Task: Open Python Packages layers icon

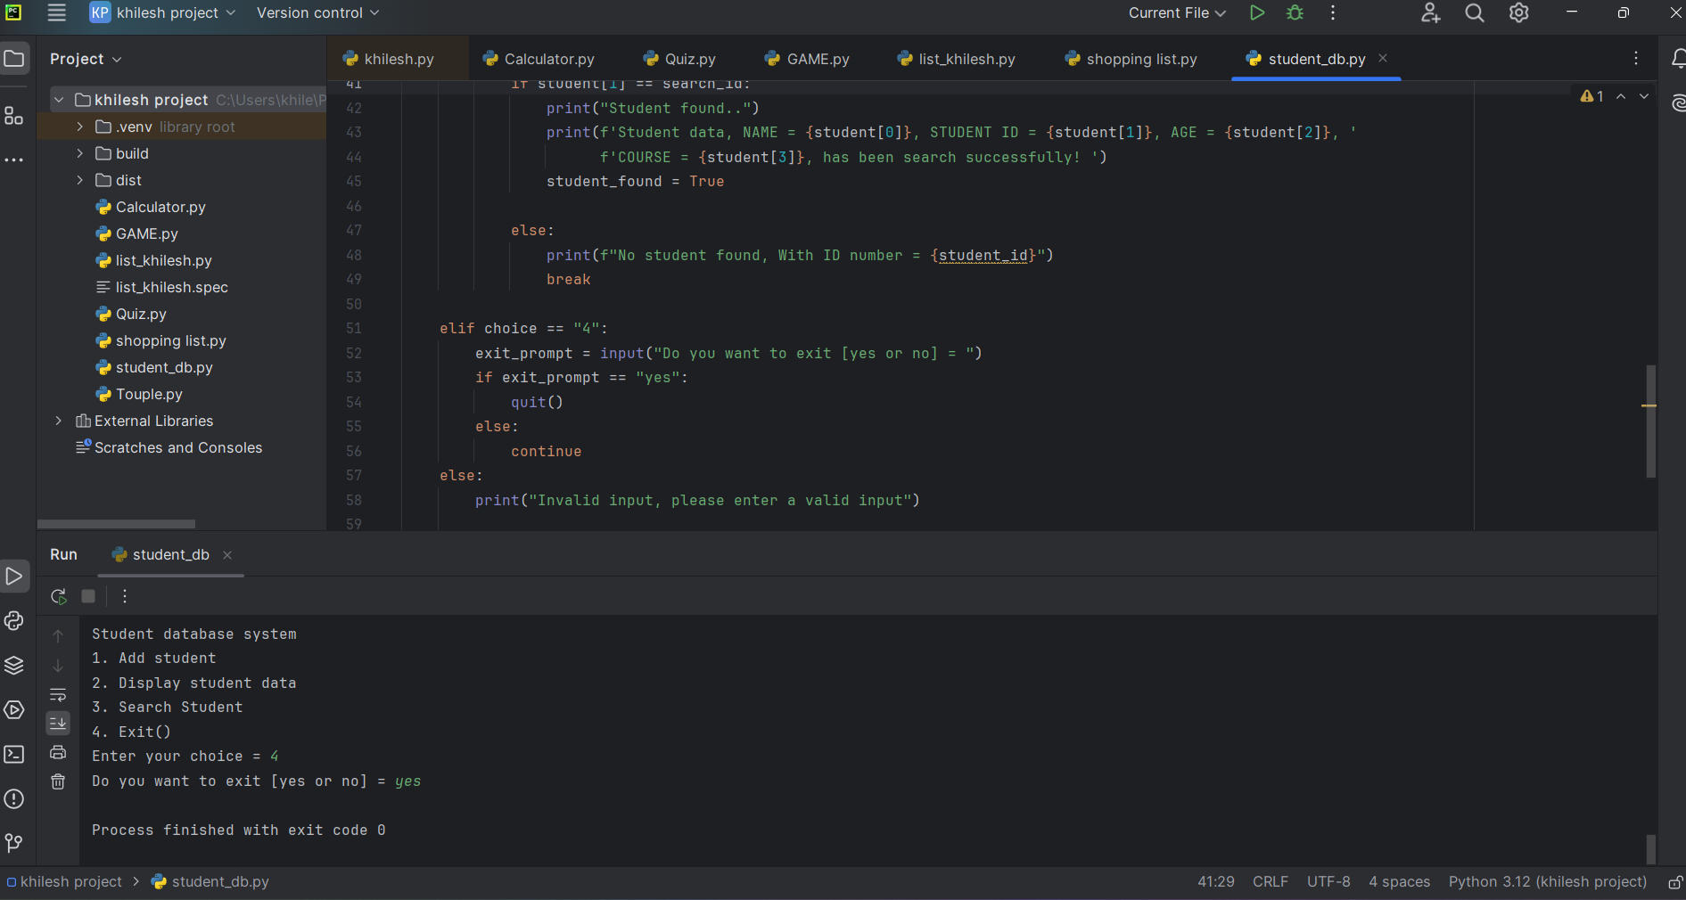Action: coord(14,666)
